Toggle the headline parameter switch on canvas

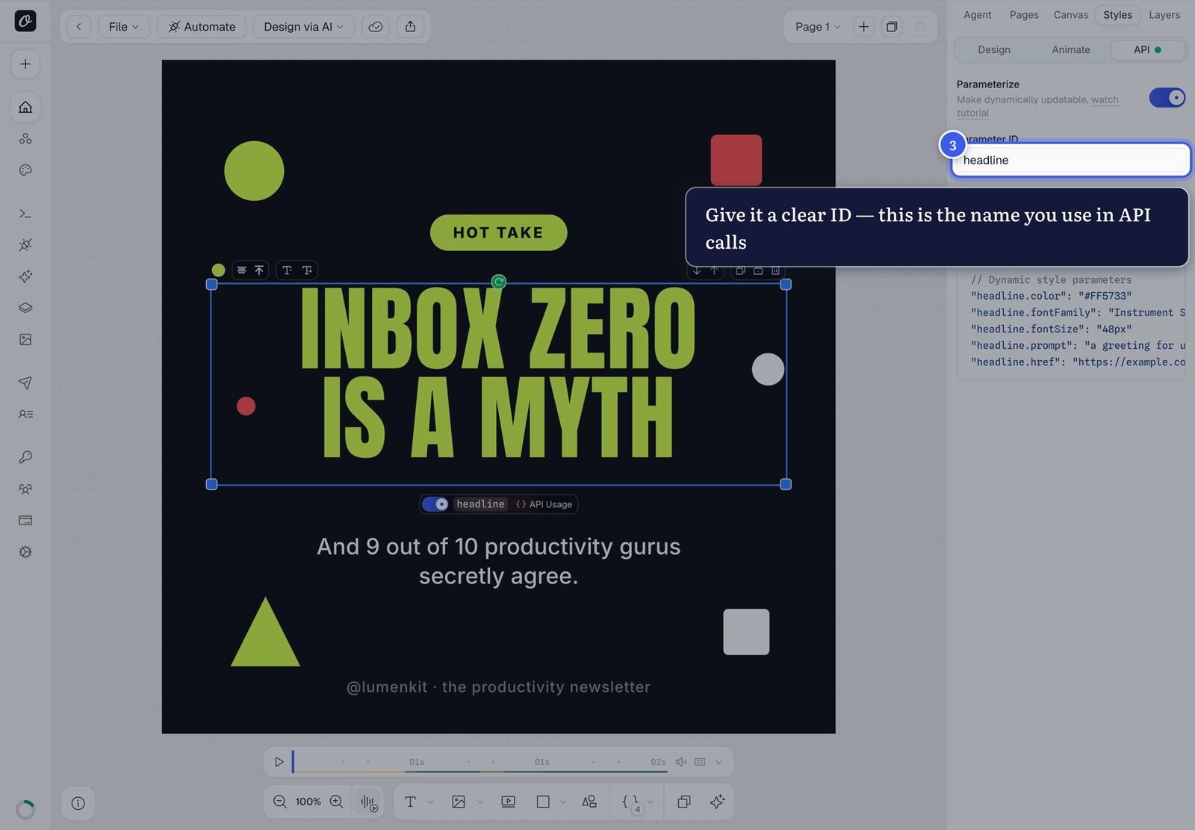[435, 504]
